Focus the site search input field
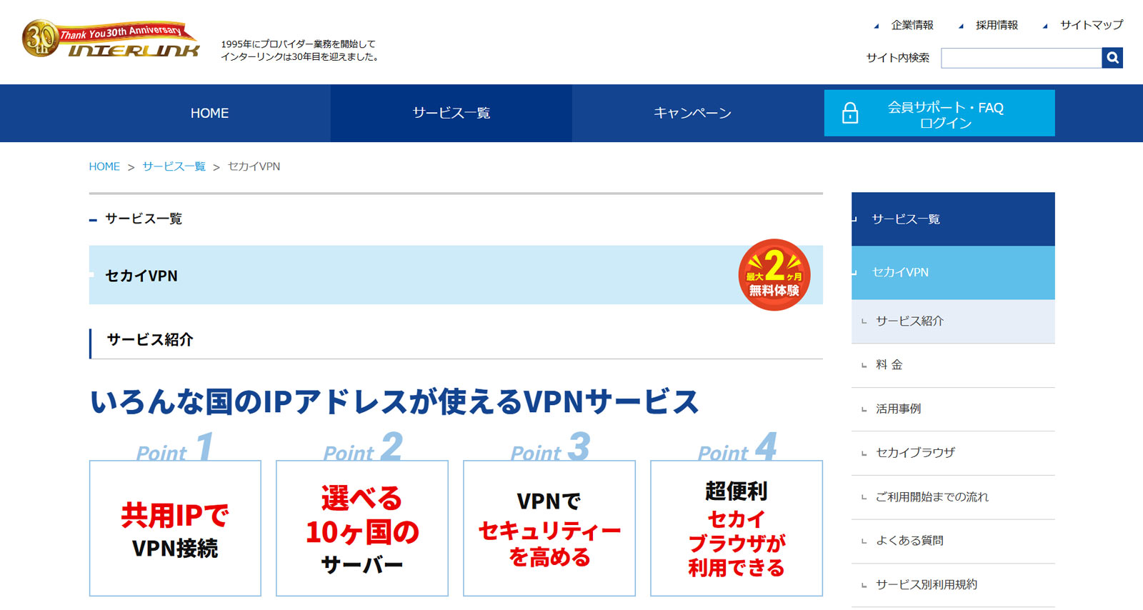The image size is (1143, 610). point(1022,58)
